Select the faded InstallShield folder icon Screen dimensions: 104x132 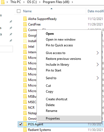pos(25,41)
